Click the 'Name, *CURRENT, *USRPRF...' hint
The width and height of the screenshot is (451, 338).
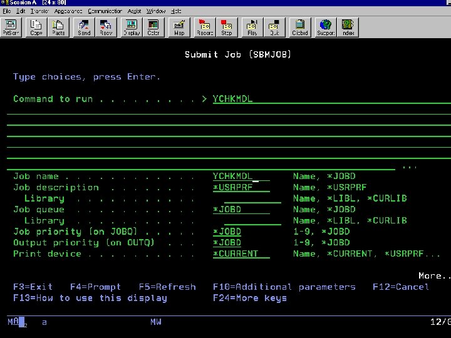tap(366, 253)
